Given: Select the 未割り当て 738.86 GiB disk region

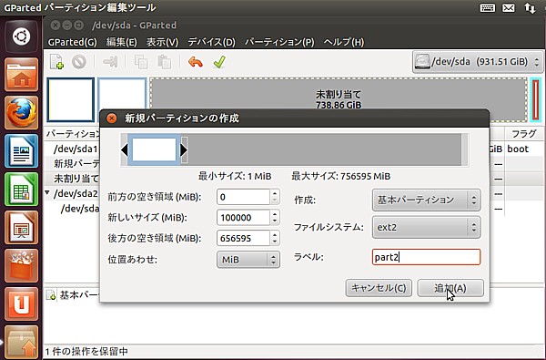Looking at the screenshot, I should tap(339, 94).
